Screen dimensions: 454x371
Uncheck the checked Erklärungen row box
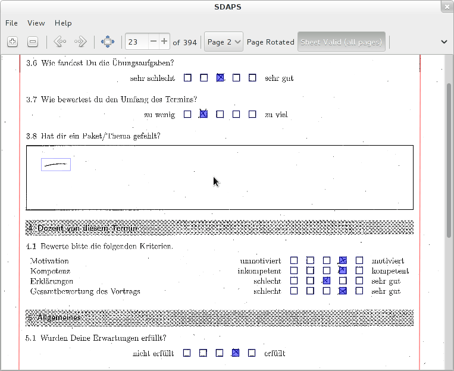[x=326, y=281]
